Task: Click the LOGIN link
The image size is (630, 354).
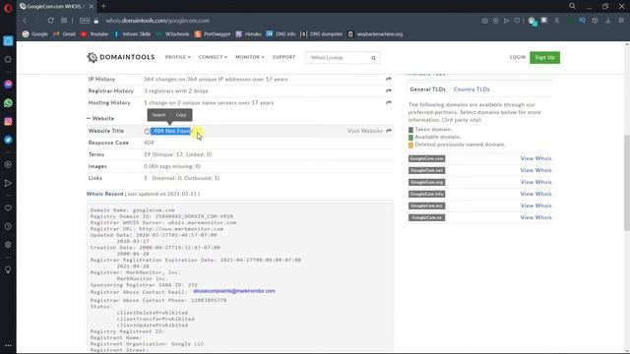Action: 517,57
